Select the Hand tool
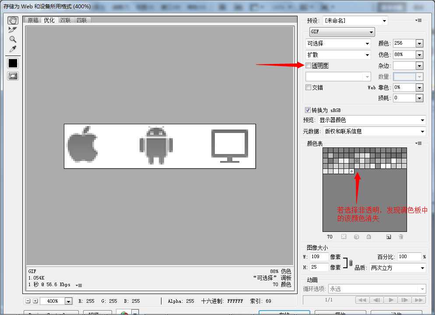This screenshot has height=315, width=435. (13, 20)
